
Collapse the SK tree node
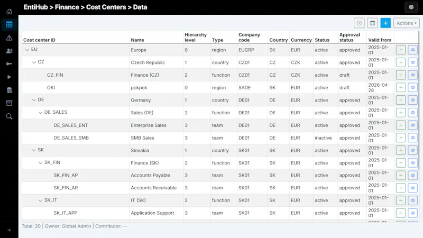[34, 150]
